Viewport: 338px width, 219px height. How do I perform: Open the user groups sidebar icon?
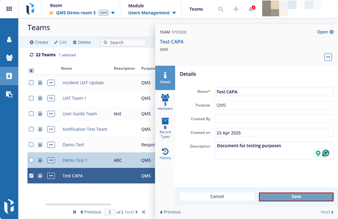point(9,58)
